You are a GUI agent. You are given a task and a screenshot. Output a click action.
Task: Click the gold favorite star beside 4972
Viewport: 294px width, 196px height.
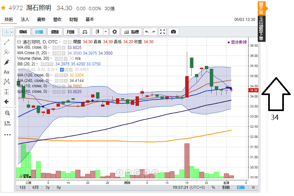3,8
